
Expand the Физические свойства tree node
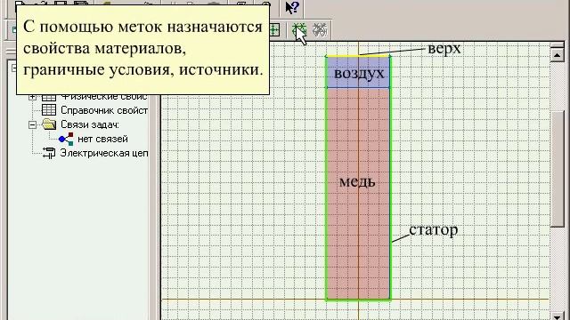(32, 97)
